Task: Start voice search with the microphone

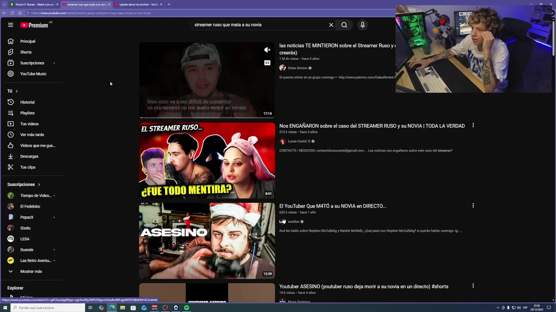Action: point(363,25)
